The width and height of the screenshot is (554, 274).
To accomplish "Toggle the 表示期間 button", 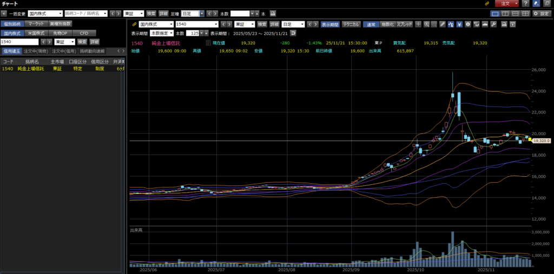I will (x=330, y=24).
